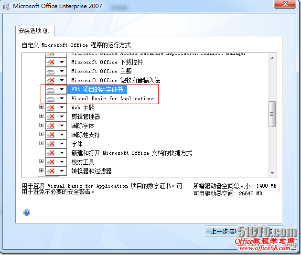Screen dimensions: 301x255
Task: Select the VBA 项目的数字证书 row label
Action: (97, 89)
